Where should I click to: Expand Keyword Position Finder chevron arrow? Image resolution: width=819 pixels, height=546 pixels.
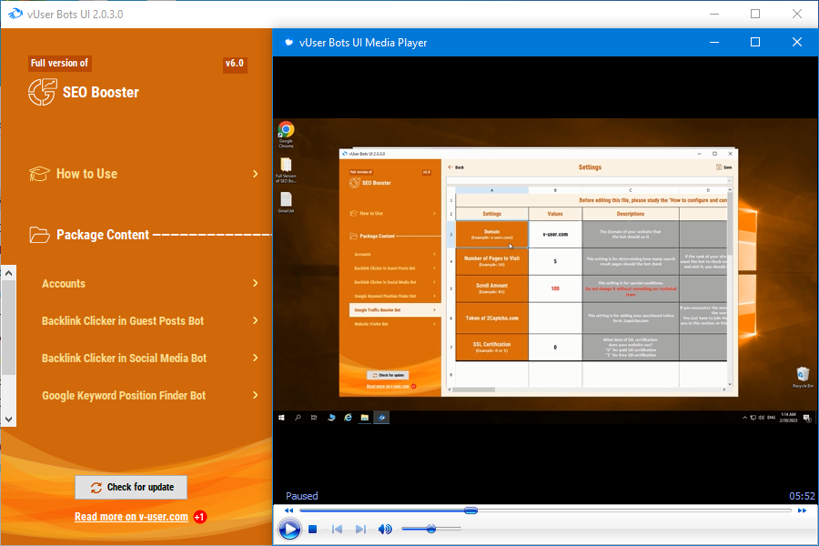pyautogui.click(x=255, y=395)
